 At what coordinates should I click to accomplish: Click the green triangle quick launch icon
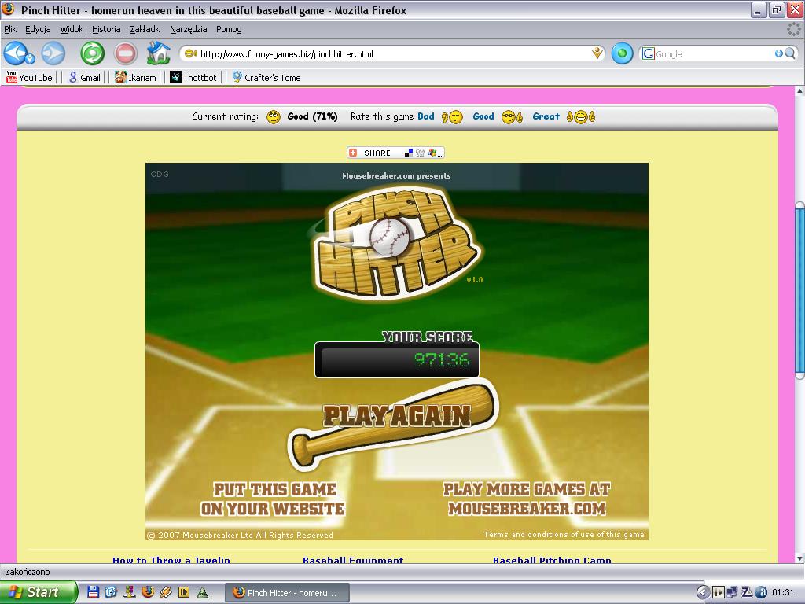click(202, 592)
